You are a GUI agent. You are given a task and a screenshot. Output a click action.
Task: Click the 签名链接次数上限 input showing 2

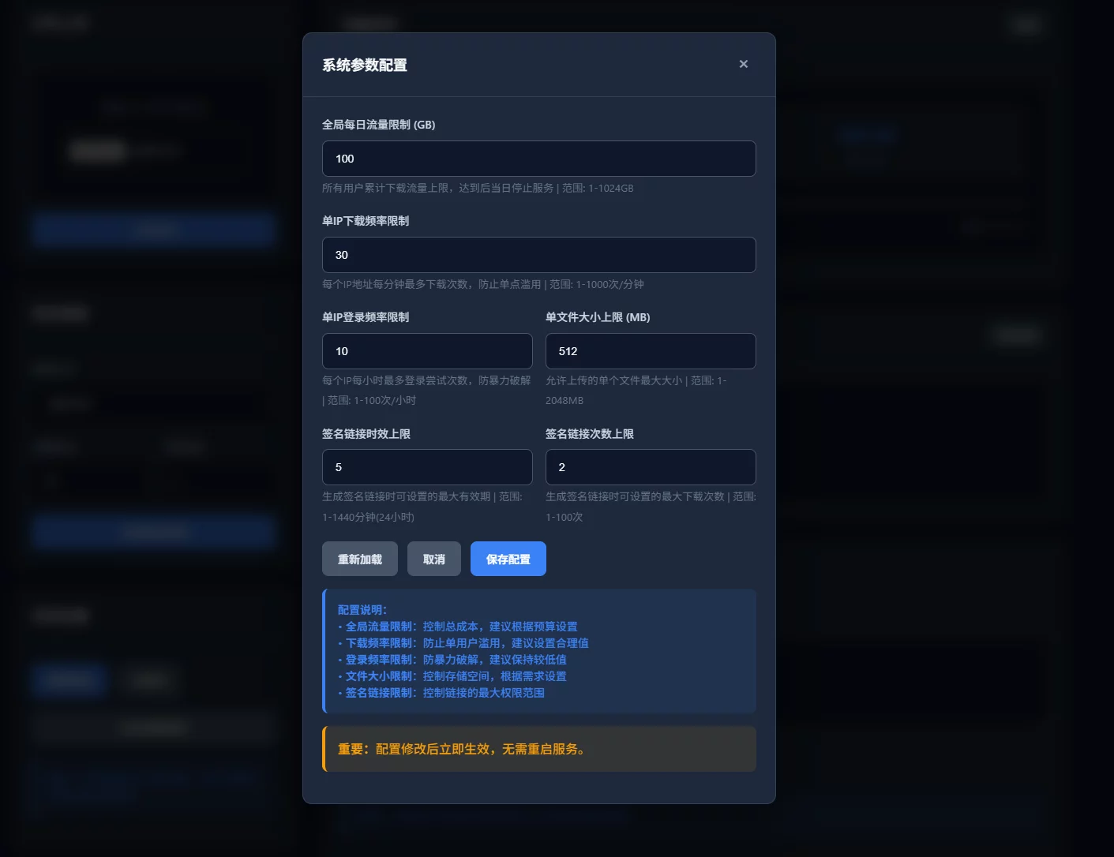pyautogui.click(x=650, y=467)
